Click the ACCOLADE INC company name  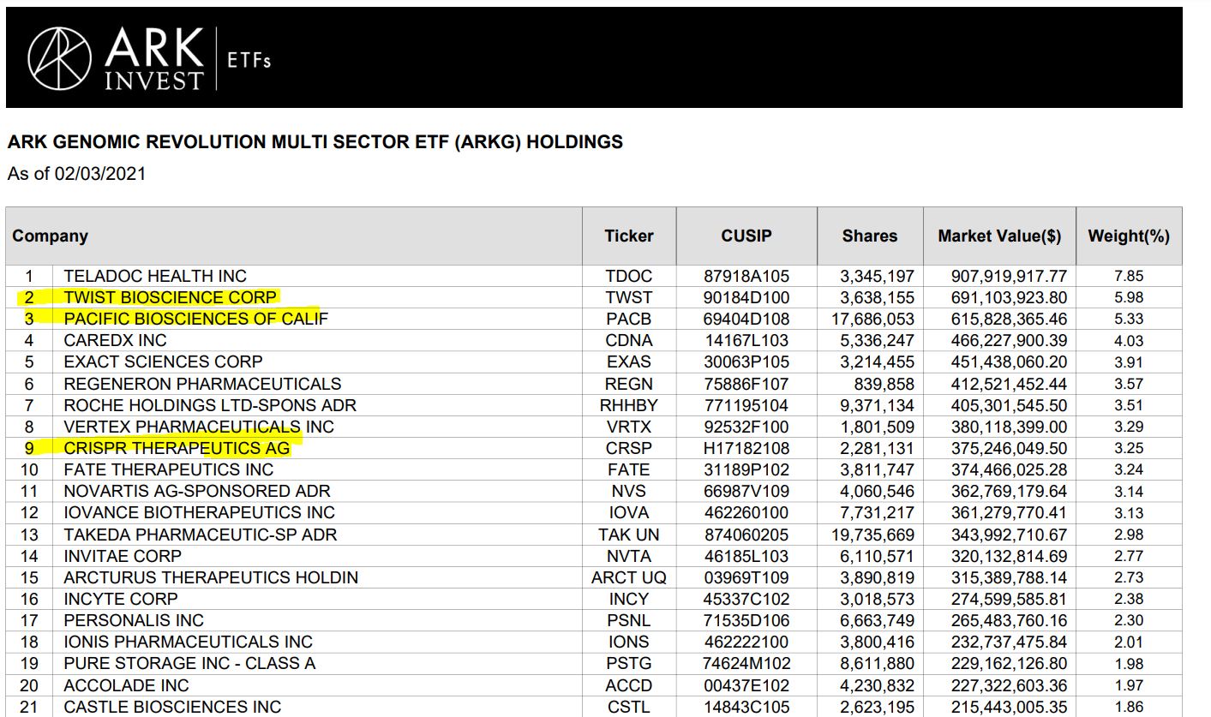[127, 685]
